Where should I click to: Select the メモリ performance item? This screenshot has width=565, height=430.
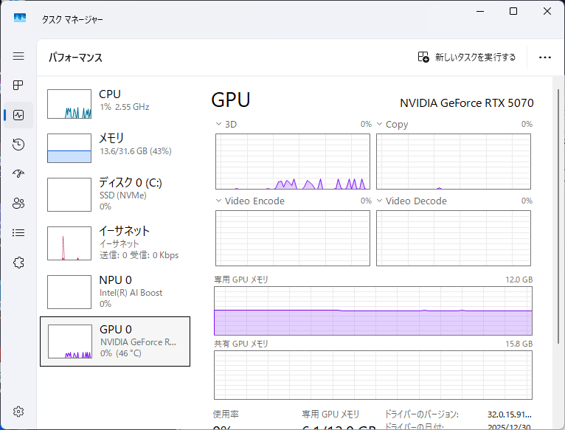(115, 148)
